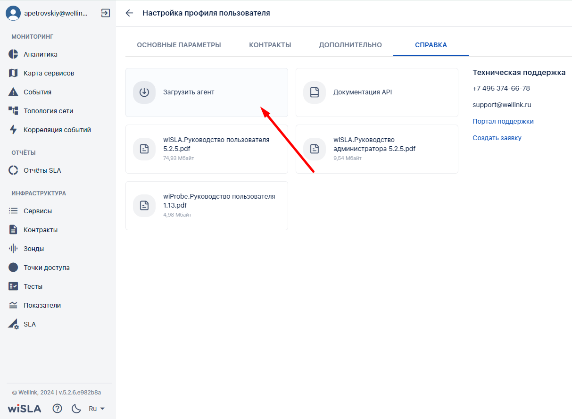Click the 74,93 Мбайт file size
Viewport: 572px width, 419px height.
[179, 158]
